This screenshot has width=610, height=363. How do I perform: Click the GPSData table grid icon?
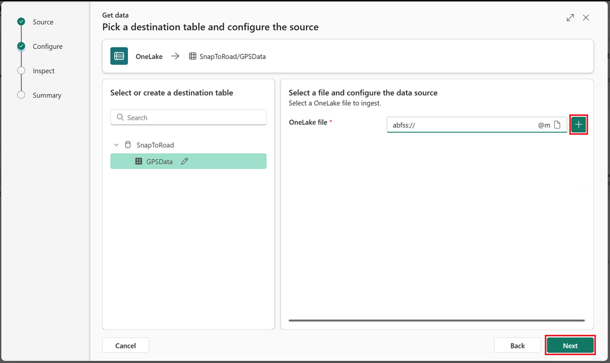click(138, 161)
